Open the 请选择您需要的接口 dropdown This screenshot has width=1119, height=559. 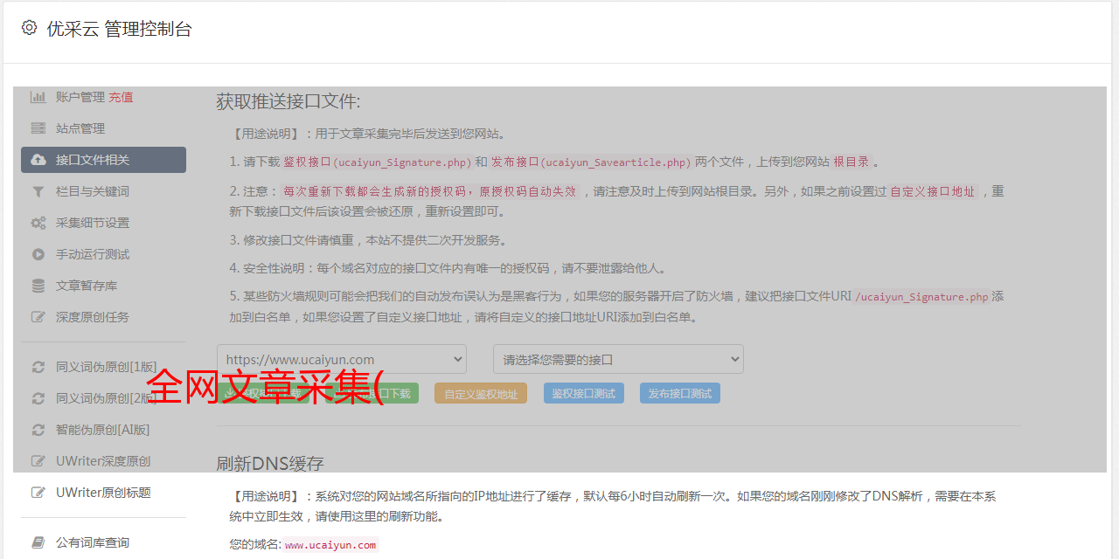(618, 359)
